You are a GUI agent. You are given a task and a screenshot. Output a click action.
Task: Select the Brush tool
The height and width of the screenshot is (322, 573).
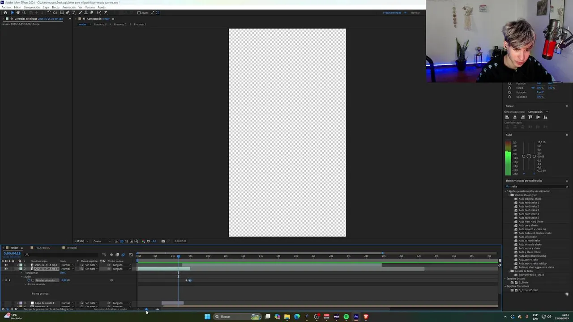click(x=80, y=13)
